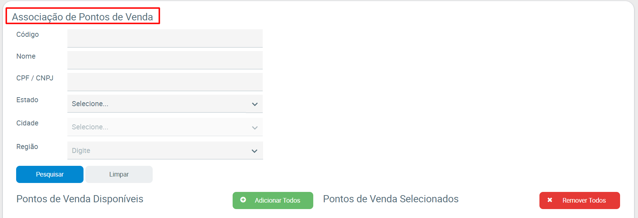This screenshot has width=638, height=218.
Task: Click the 'Pontos de Venda Disponíveis' heading
Action: click(80, 199)
